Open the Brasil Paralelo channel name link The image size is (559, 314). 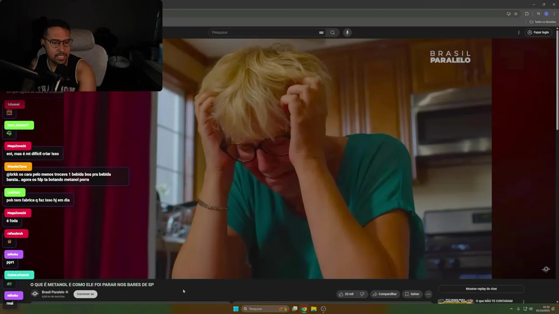[x=53, y=292]
